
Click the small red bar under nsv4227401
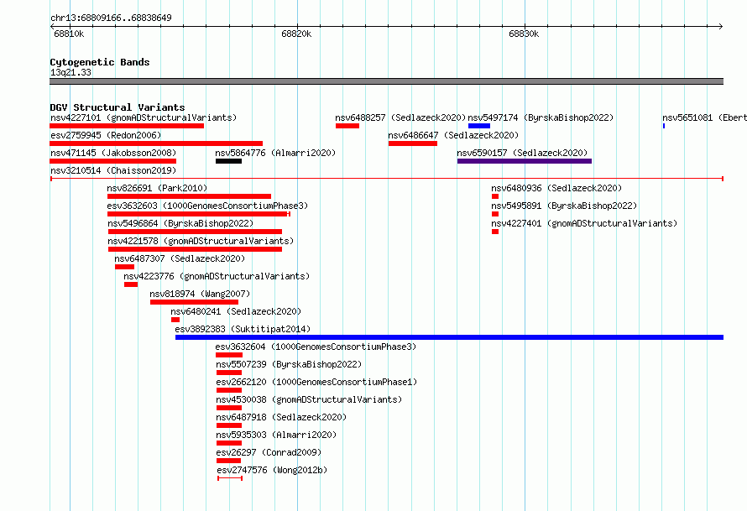click(495, 232)
